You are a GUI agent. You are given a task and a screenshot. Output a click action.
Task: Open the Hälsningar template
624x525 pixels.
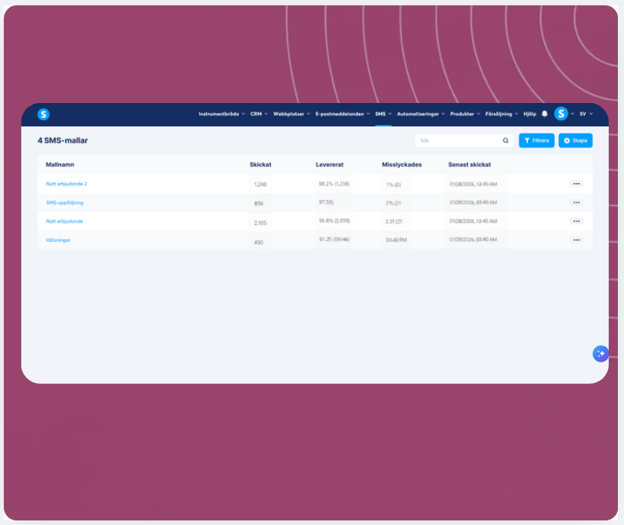click(x=58, y=240)
